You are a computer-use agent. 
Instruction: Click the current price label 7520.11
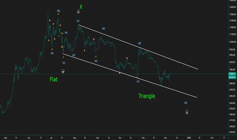click(x=232, y=74)
